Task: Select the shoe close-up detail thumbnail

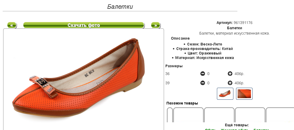Action: pos(244,94)
